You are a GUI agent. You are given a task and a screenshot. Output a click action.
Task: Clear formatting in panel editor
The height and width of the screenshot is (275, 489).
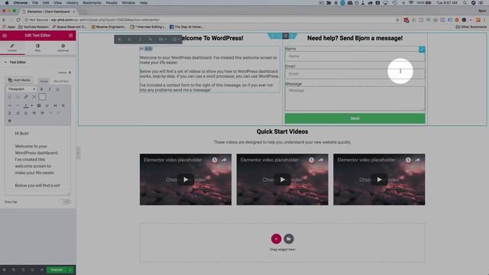tap(47, 105)
